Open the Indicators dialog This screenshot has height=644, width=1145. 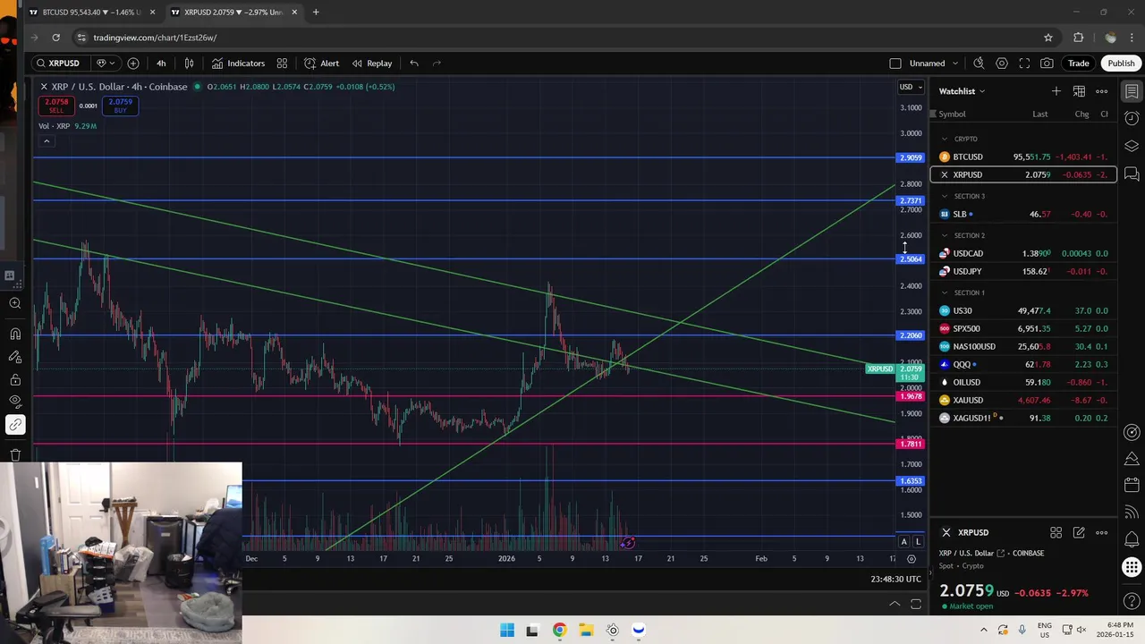[238, 64]
